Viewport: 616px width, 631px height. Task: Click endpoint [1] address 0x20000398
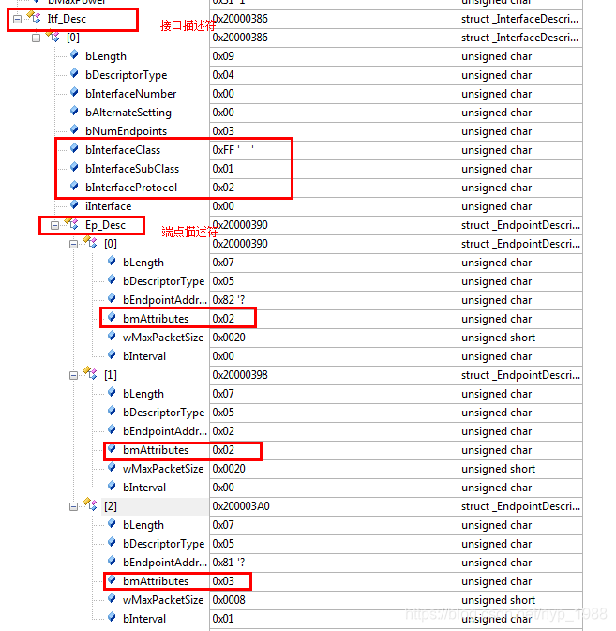[240, 375]
